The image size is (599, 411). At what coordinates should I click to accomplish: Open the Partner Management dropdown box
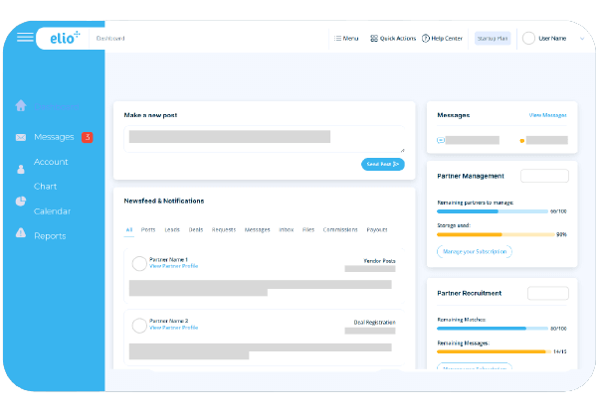(544, 176)
